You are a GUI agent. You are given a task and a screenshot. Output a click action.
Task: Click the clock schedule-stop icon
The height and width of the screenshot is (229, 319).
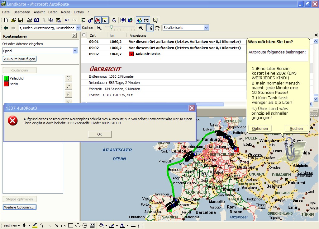[69, 78]
